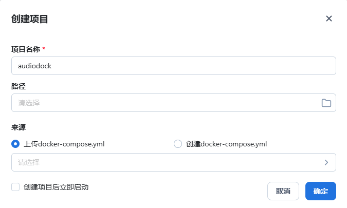Click the 创建docker-compose.yml label text
347x208 pixels.
coord(227,144)
